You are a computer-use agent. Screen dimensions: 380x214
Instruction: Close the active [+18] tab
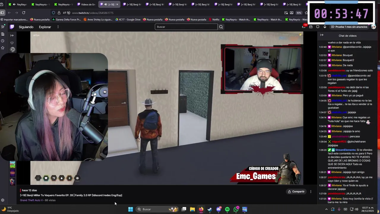tap(117, 4)
